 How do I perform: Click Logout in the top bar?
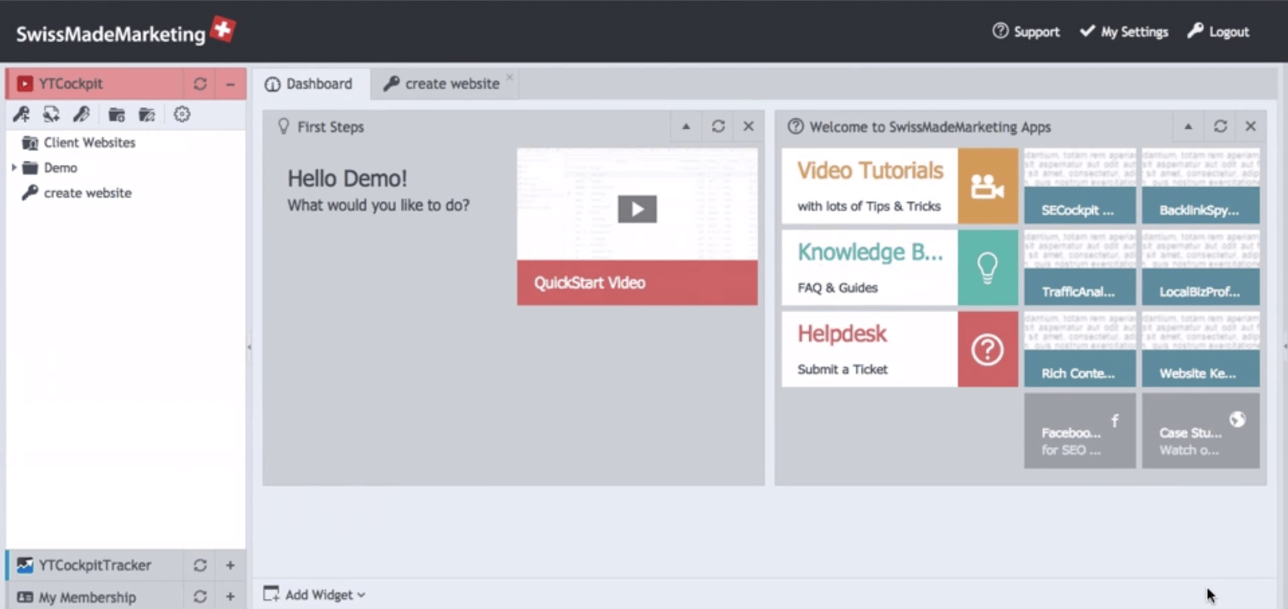(x=1218, y=32)
